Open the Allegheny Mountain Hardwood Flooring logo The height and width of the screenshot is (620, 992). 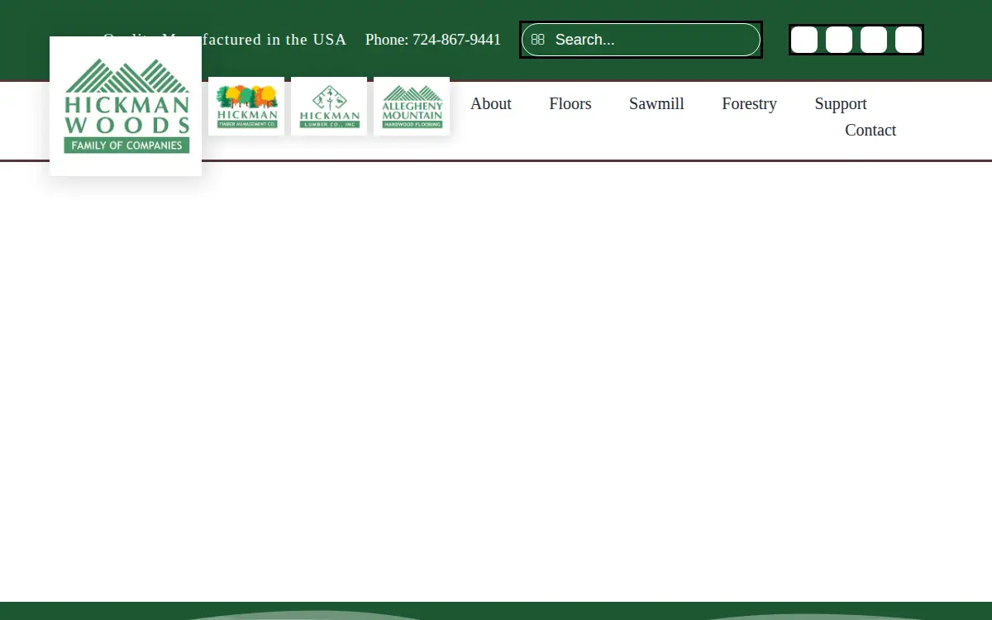(412, 106)
